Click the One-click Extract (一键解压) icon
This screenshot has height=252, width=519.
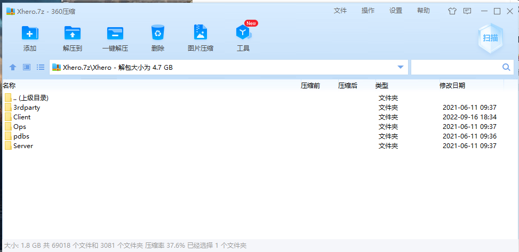tap(115, 34)
